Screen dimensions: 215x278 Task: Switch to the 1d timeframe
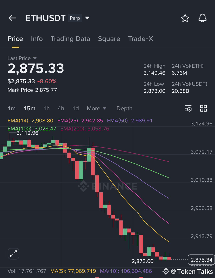click(76, 108)
